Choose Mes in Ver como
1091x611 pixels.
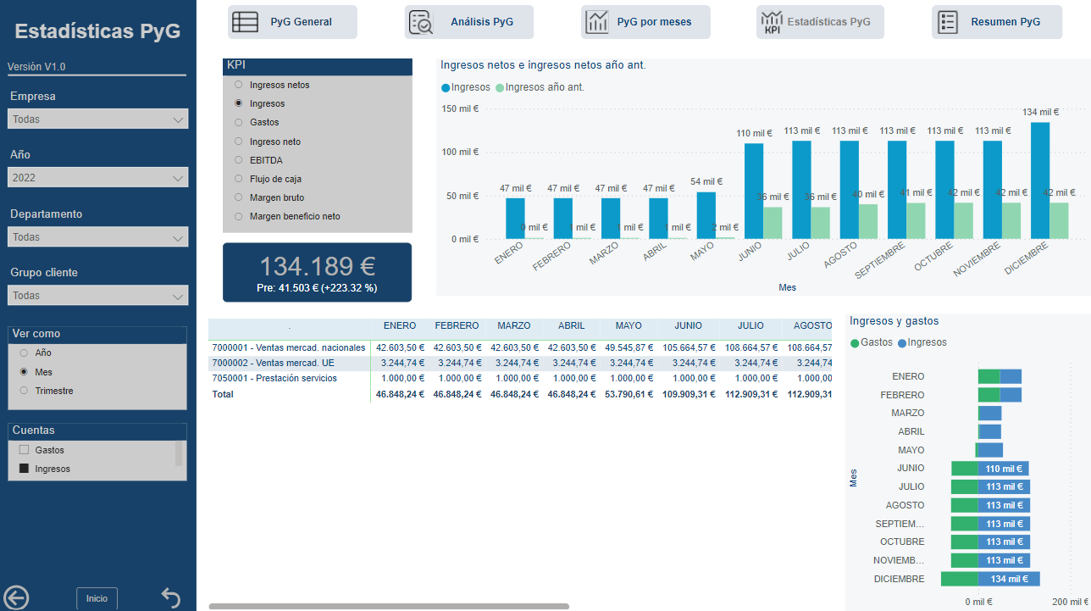click(24, 372)
